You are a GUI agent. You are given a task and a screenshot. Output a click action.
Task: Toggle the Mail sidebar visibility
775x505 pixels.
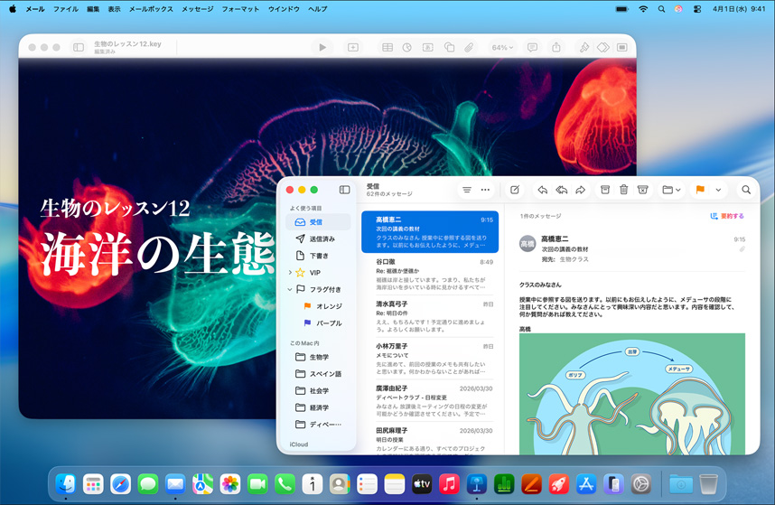(344, 190)
